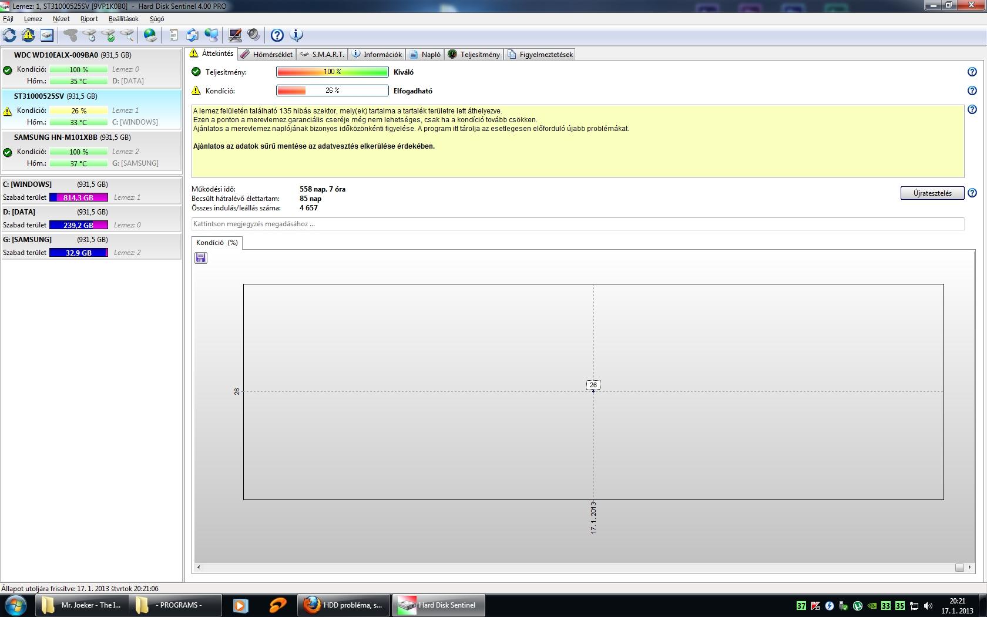Open the - PROGRAMS - folder taskbar item
Screen dimensions: 987x617
click(x=176, y=605)
